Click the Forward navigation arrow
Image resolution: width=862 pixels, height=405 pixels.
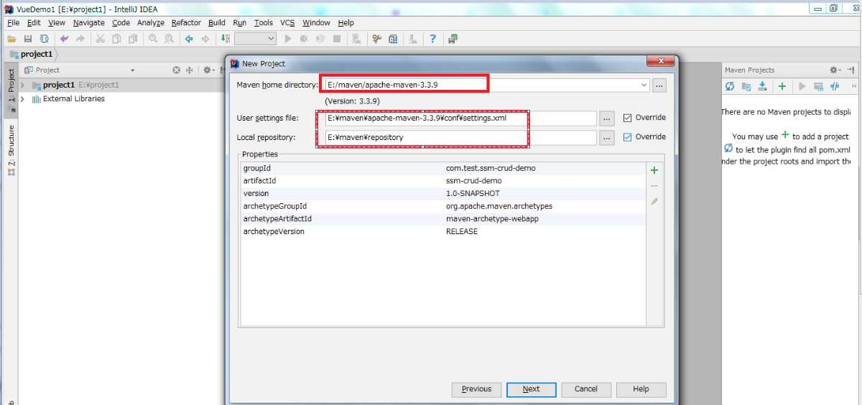click(x=205, y=39)
